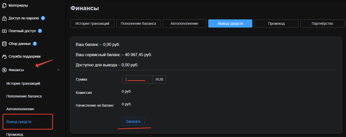Select the active Вывод средств tab

coord(230,23)
